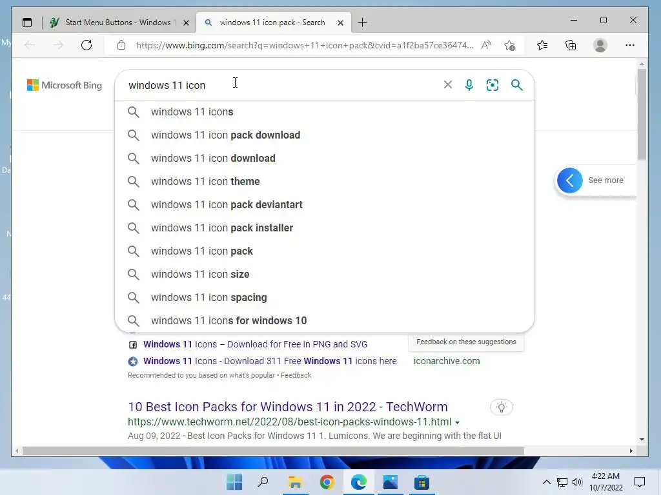Go back to previous page
This screenshot has width=661, height=495.
[x=30, y=45]
